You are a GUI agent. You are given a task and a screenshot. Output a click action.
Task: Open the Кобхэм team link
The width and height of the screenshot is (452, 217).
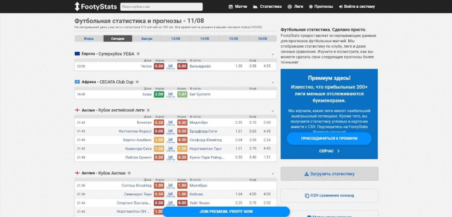pyautogui.click(x=196, y=194)
